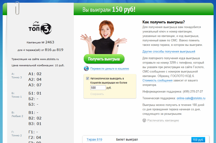Click the Сохранить link
Viewport: 216px width, 143px height.
pos(97,94)
